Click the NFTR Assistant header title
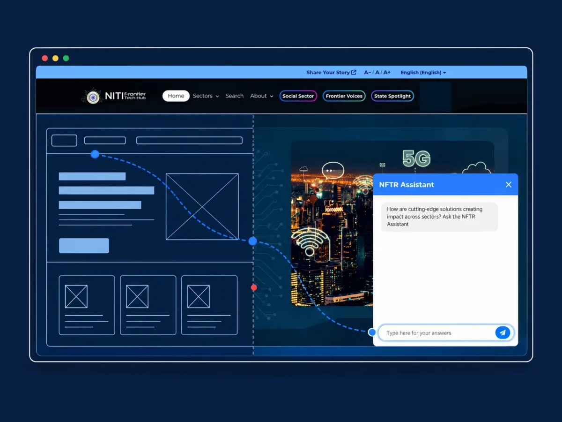562x422 pixels. [x=407, y=185]
